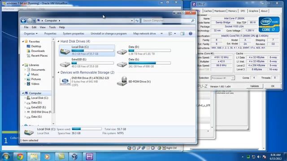
Task: Expand Local Disk (C:) tree node
Action: point(25,98)
